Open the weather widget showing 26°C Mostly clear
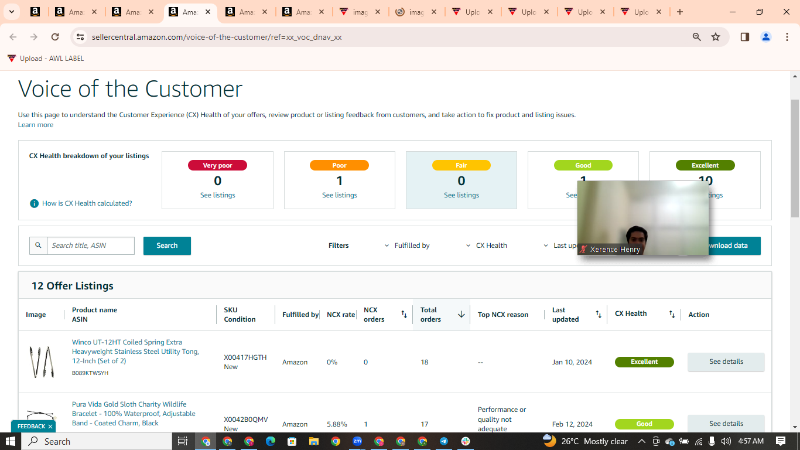This screenshot has width=800, height=450. coord(585,441)
